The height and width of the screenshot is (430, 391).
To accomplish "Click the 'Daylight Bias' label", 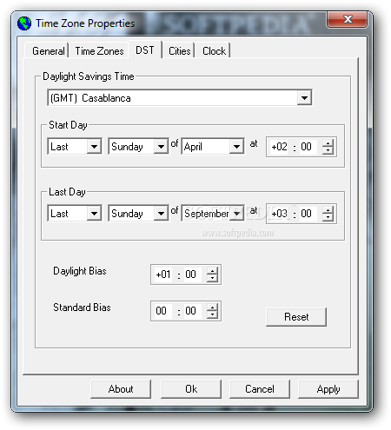I will click(80, 271).
